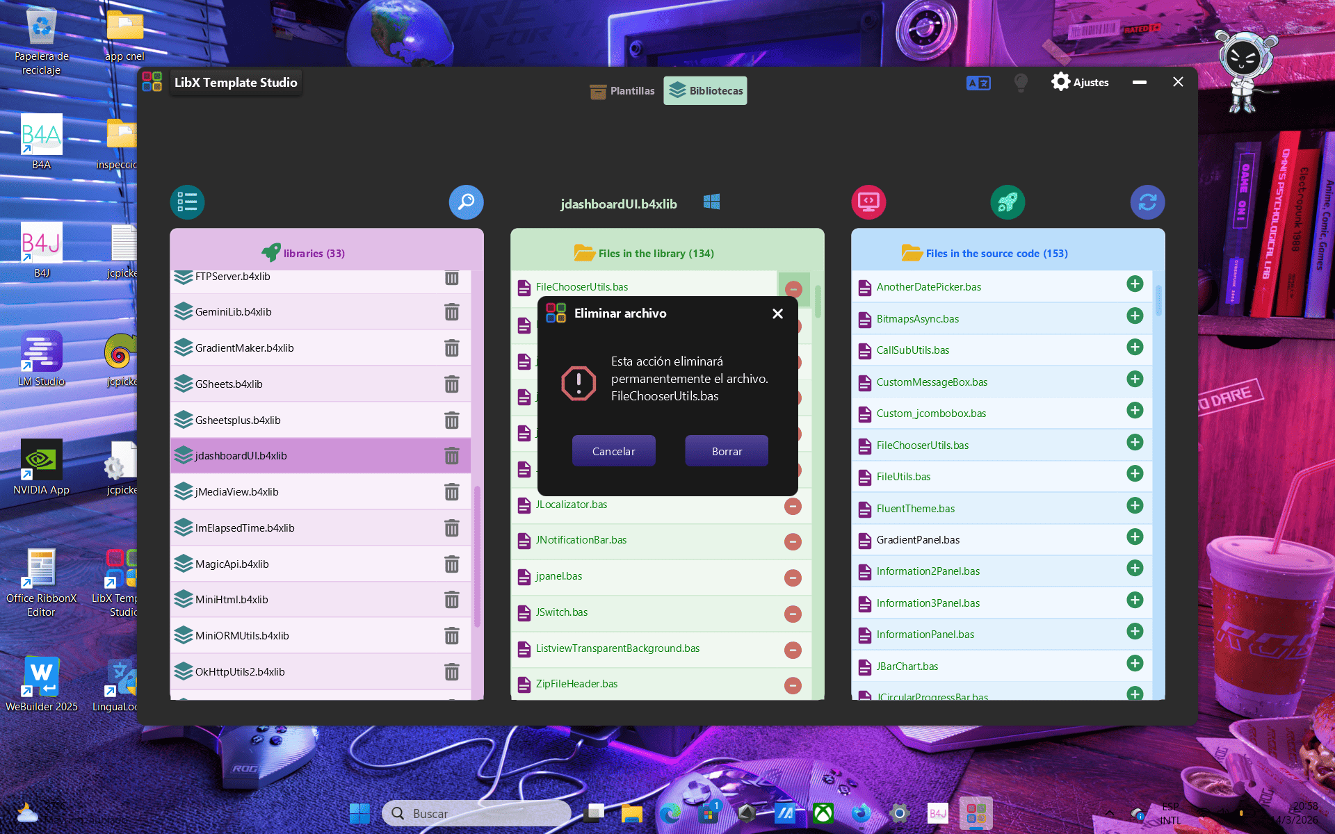Remove JSwitch.bas using the minus icon

tap(793, 614)
